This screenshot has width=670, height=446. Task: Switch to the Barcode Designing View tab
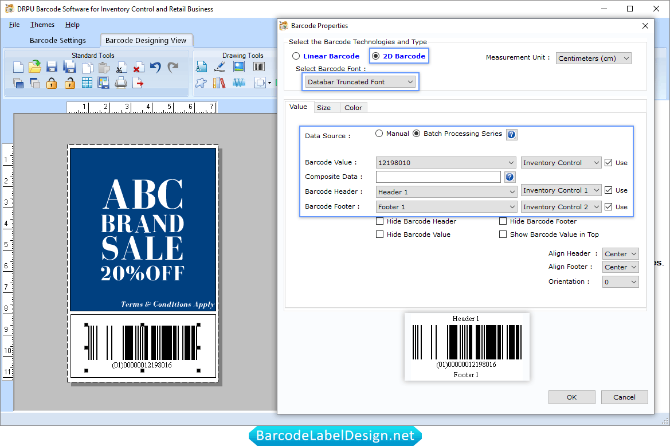[x=146, y=40]
